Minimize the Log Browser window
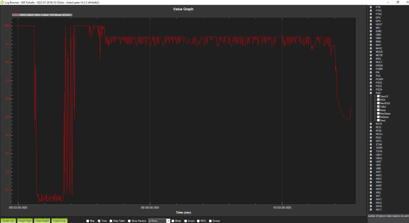 point(388,2)
